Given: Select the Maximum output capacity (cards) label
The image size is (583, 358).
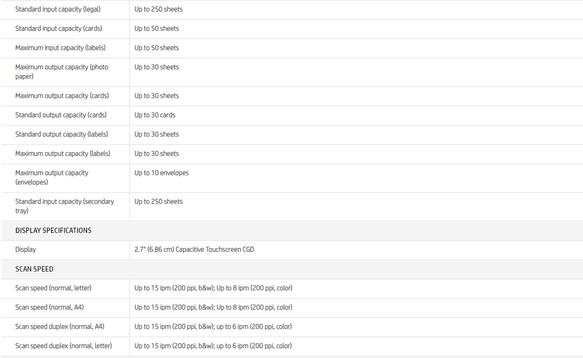Looking at the screenshot, I should (62, 96).
